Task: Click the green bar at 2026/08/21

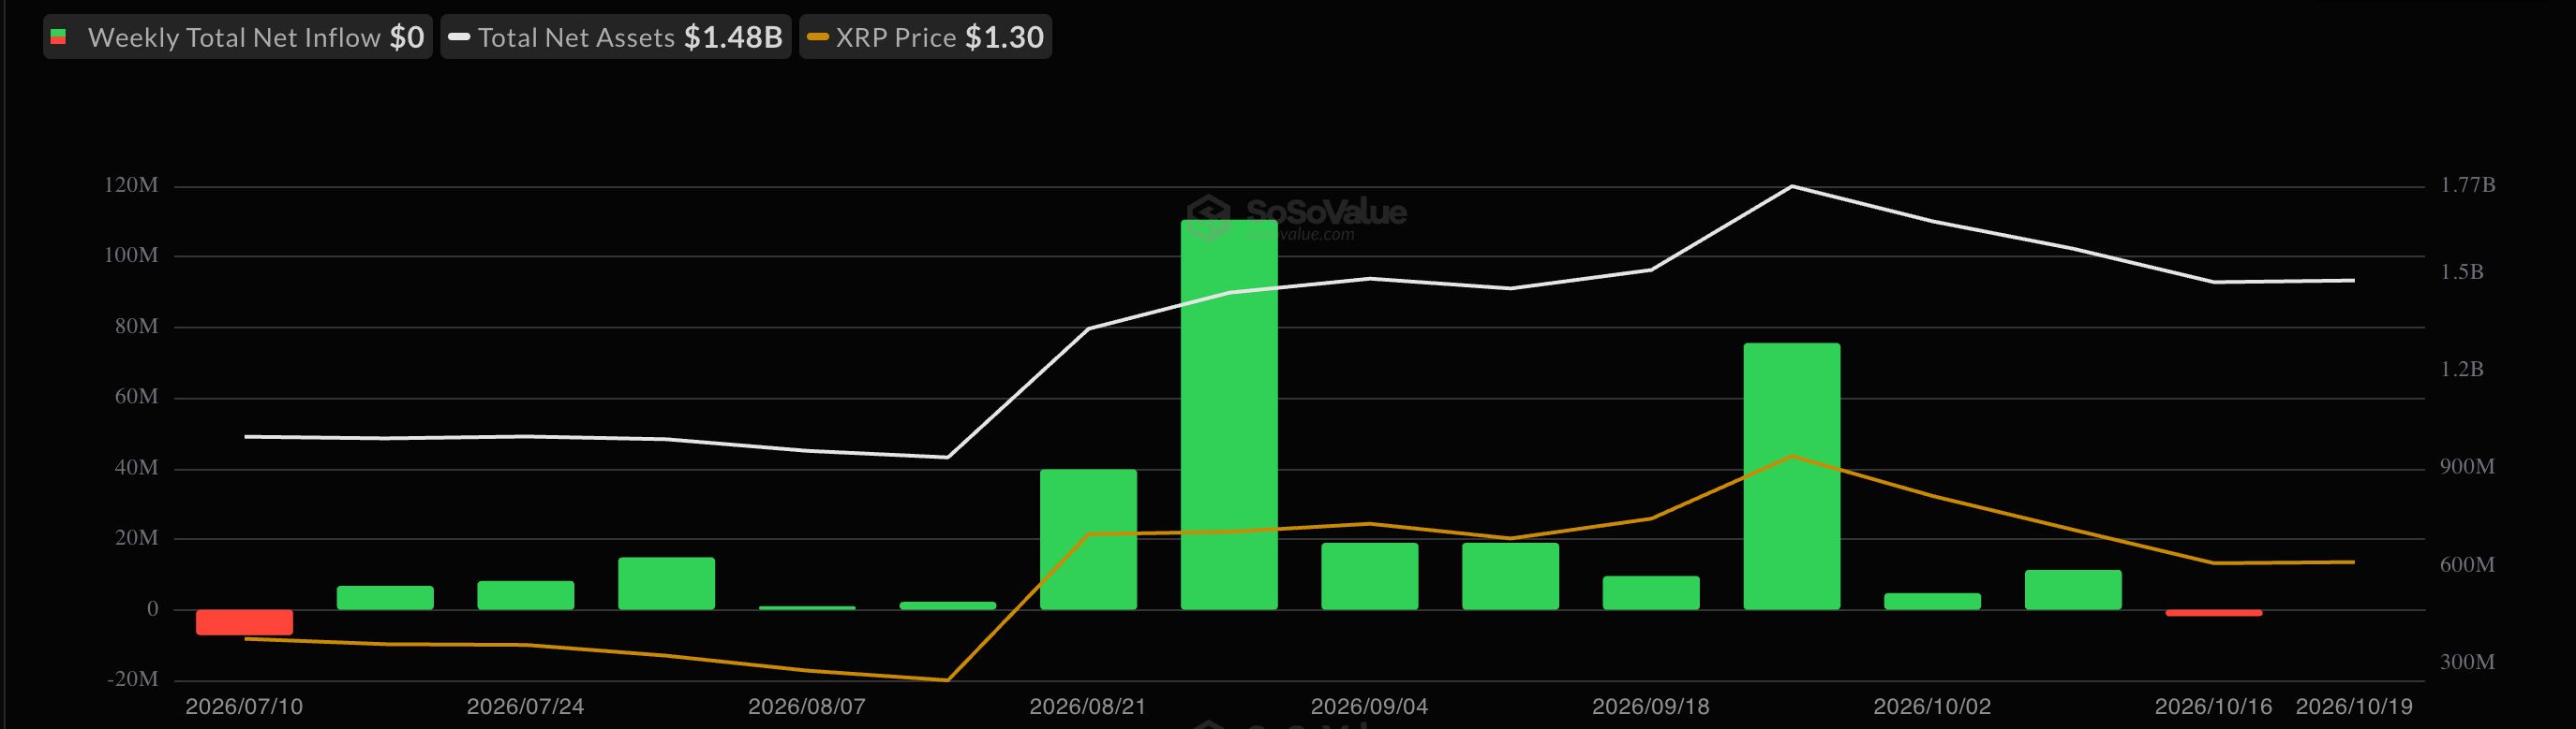Action: coord(1088,539)
